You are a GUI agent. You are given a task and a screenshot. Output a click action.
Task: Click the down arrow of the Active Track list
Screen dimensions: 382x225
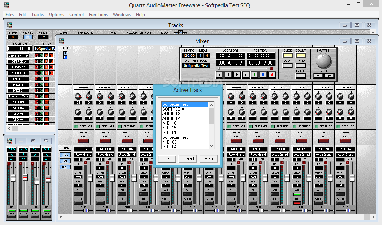coord(212,146)
